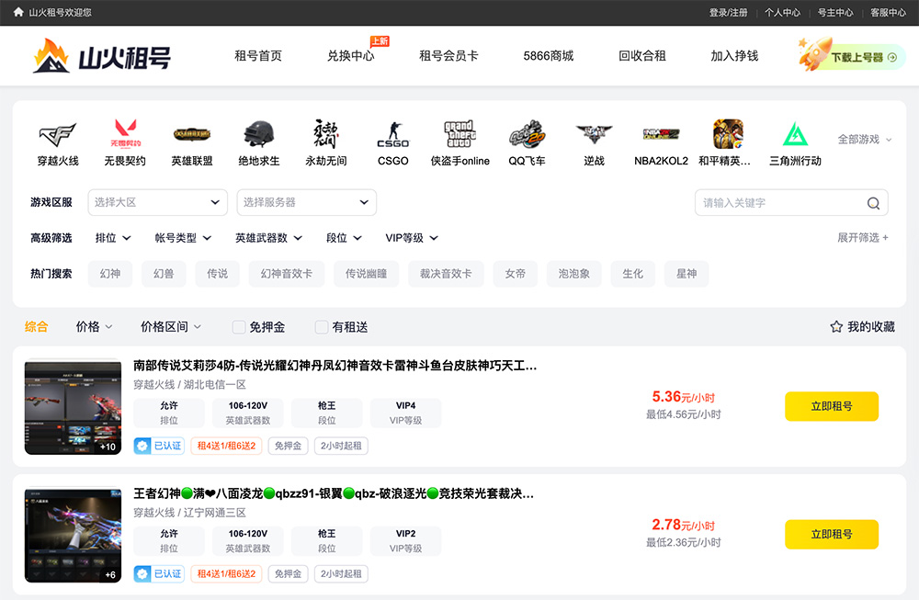Select the CSGO game icon

pos(392,135)
